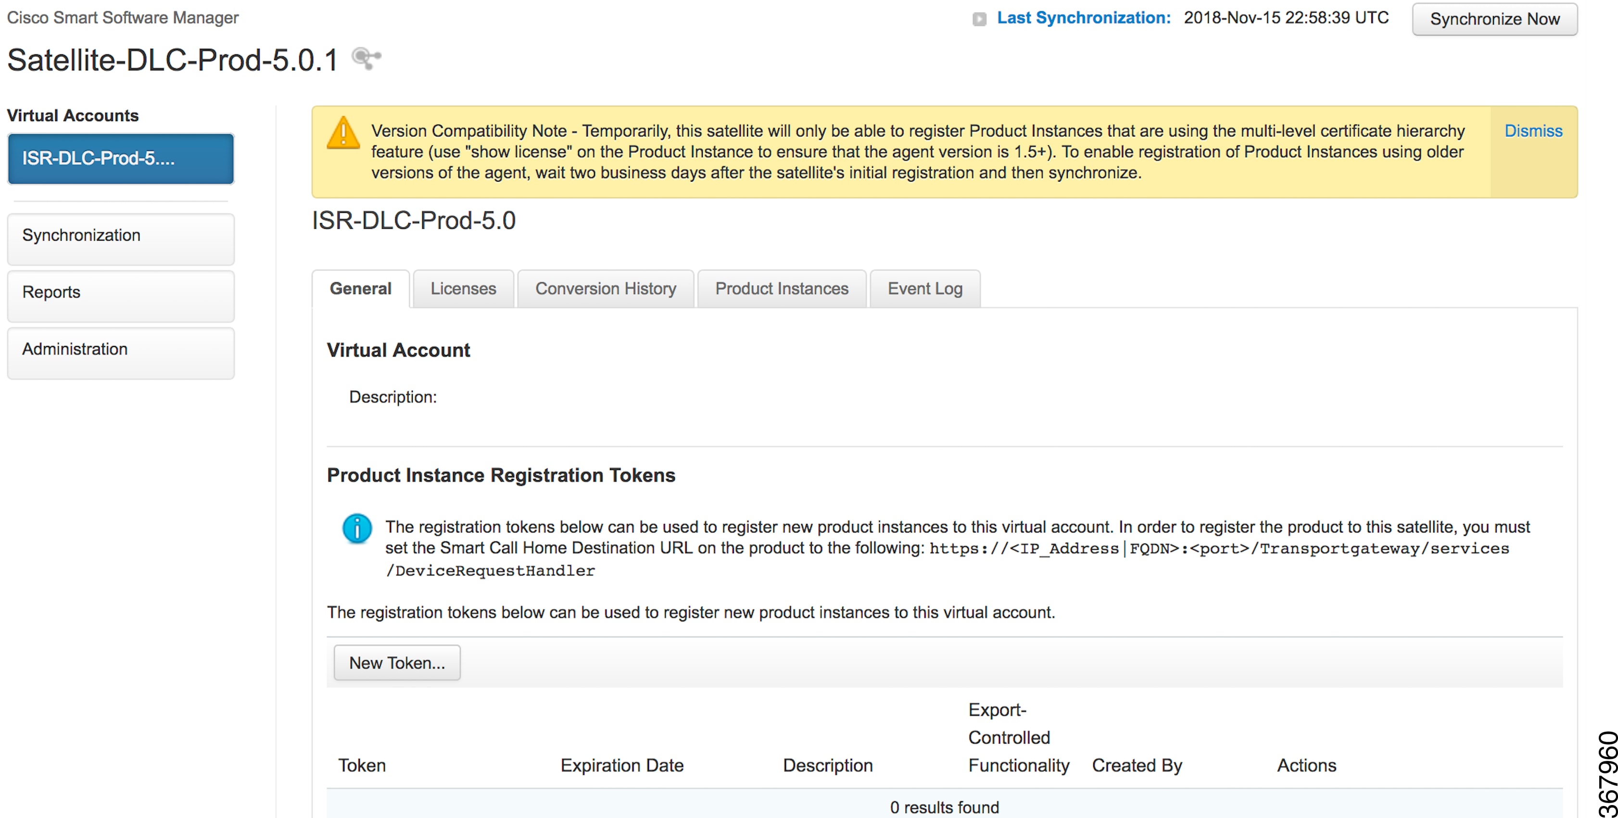Image resolution: width=1618 pixels, height=818 pixels.
Task: Click the Token column header
Action: pos(362,765)
